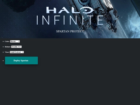The width and height of the screenshot is (140, 105).
Task: Click the "Color:" field label
Action: (7, 41)
